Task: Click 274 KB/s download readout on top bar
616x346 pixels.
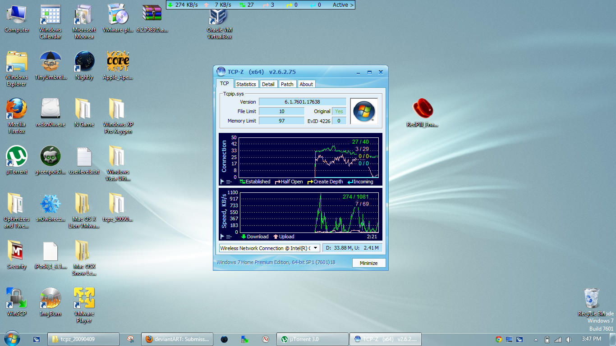Action: tap(183, 5)
